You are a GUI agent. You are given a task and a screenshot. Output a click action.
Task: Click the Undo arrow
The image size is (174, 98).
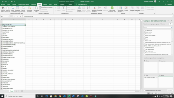click(x=5, y=1)
